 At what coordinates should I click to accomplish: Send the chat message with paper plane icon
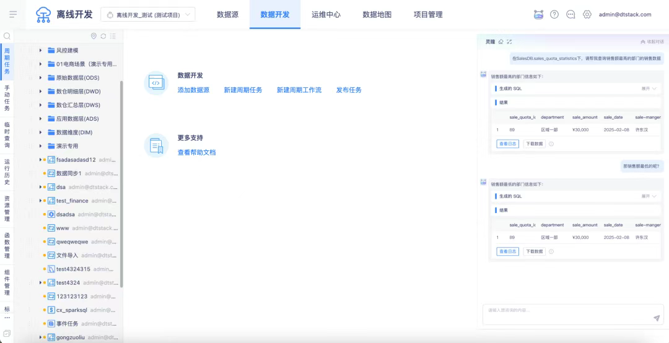tap(656, 318)
